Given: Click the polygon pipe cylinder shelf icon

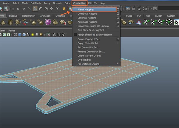Looking at the screenshot, I should pyautogui.click(x=10, y=22).
